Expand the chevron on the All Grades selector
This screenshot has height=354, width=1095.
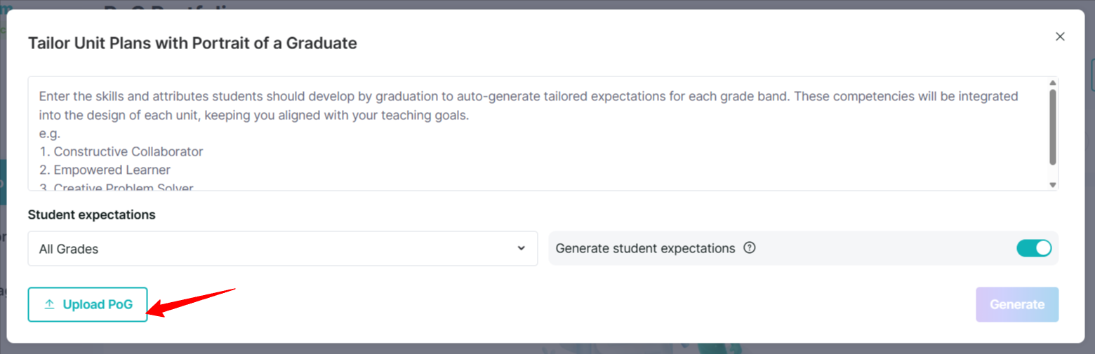pyautogui.click(x=521, y=248)
